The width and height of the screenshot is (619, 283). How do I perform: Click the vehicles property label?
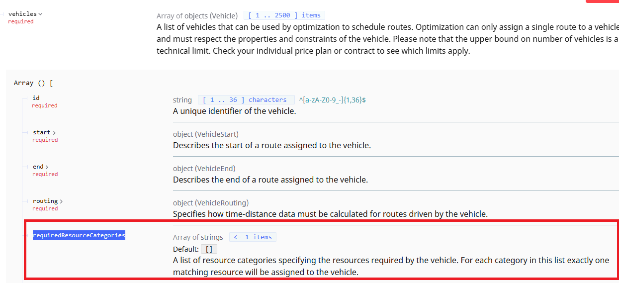tap(22, 14)
